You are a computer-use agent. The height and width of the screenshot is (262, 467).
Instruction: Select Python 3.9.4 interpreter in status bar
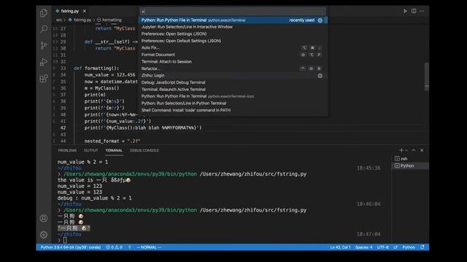pyautogui.click(x=71, y=247)
